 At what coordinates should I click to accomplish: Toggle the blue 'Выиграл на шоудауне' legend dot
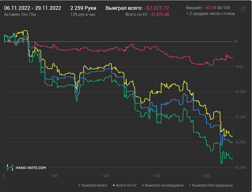(143, 186)
